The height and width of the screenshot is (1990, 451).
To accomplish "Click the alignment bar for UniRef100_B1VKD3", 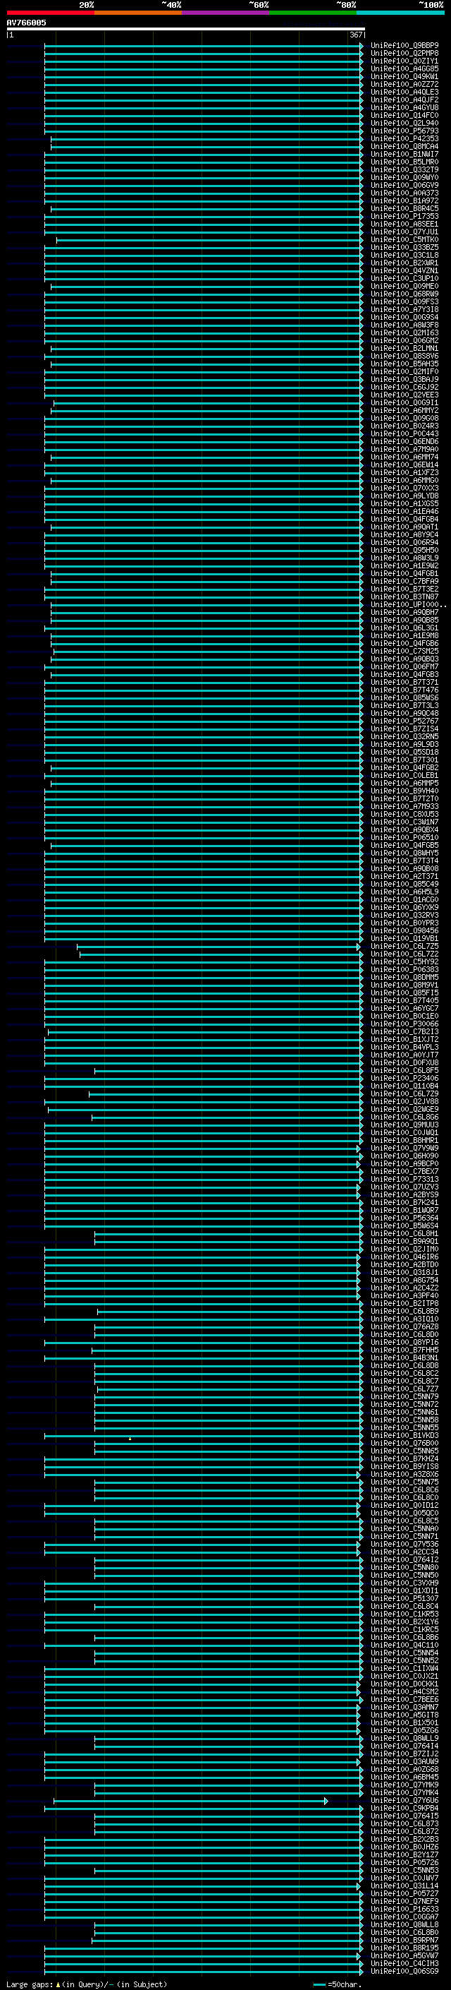I will (x=204, y=1437).
